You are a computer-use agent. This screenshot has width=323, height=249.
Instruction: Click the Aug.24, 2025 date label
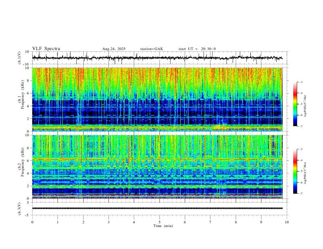click(114, 49)
